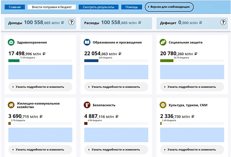The image size is (231, 157).
Task: Click the blue chart area under Социальная защита
Action: coord(192,72)
